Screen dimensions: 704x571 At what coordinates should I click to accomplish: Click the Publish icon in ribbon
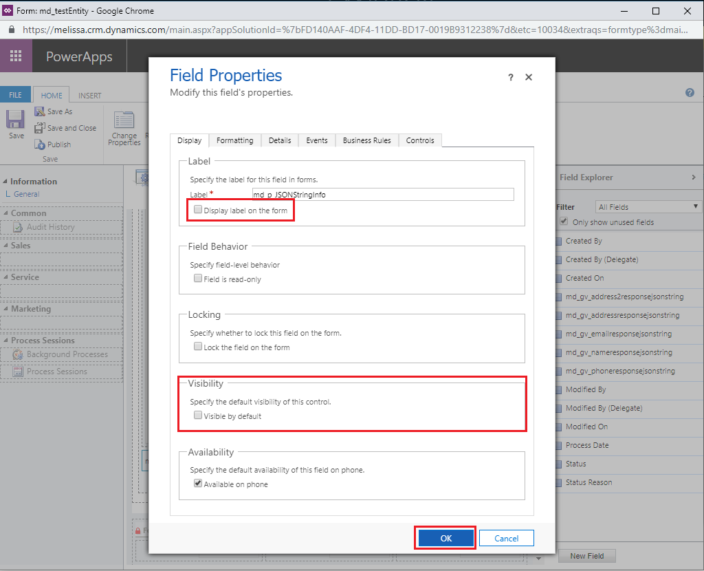[40, 144]
